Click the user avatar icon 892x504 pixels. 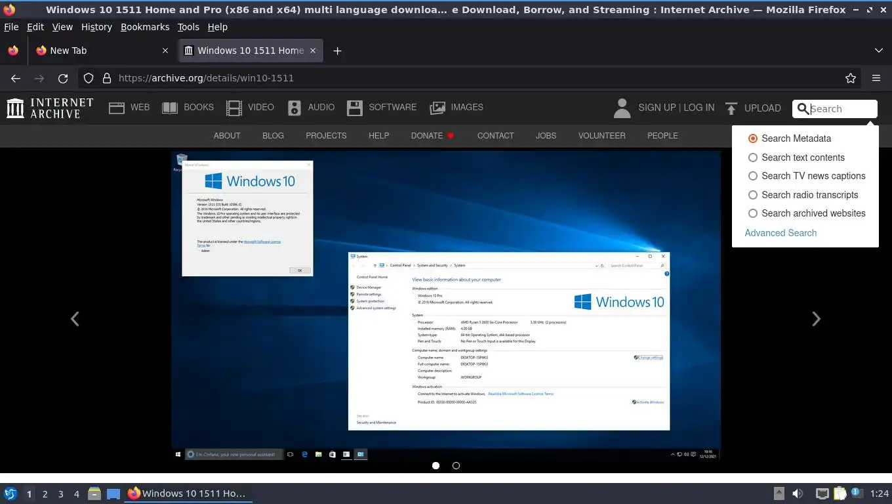tap(622, 108)
